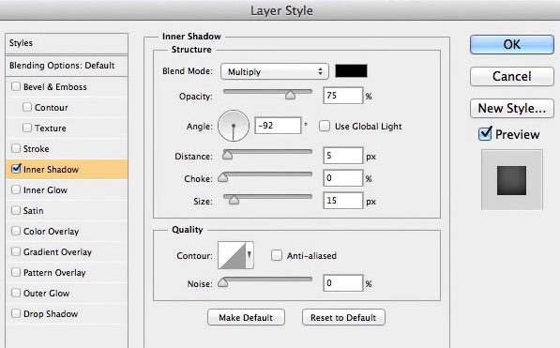560x348 pixels.
Task: Expand the Contour picker dropdown arrow
Action: (250, 255)
